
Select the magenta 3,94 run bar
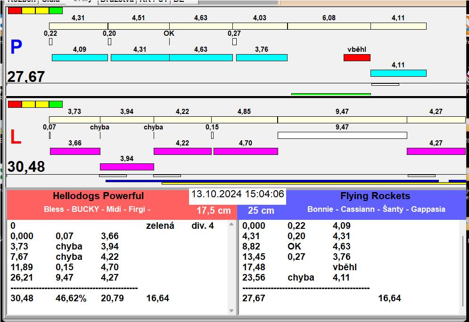point(127,167)
